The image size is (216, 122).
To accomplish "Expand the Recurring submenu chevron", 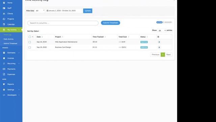I will [19, 63].
